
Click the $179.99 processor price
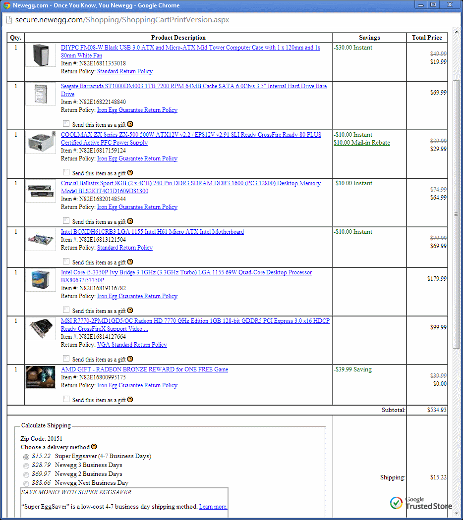(437, 278)
